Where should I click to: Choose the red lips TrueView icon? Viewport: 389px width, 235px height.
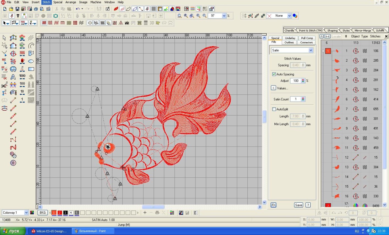pos(116,9)
